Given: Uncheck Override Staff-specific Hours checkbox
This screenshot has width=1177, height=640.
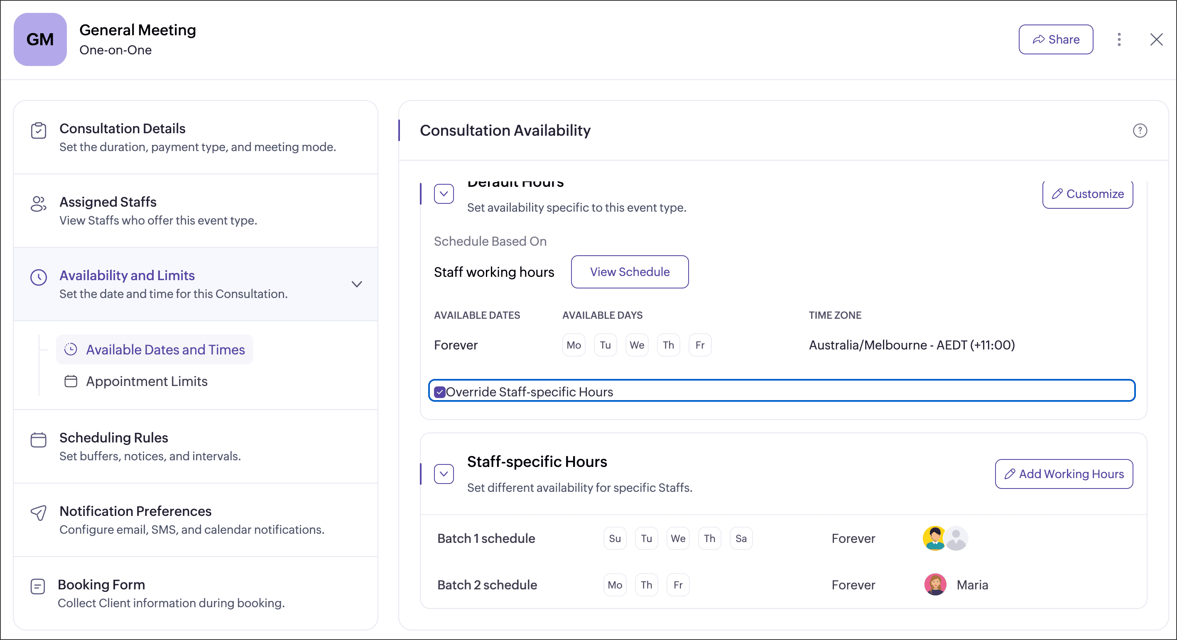Looking at the screenshot, I should pyautogui.click(x=439, y=392).
